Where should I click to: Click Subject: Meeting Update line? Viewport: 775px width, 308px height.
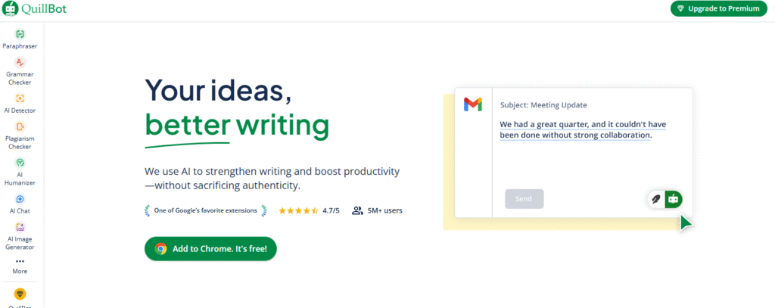(x=543, y=104)
